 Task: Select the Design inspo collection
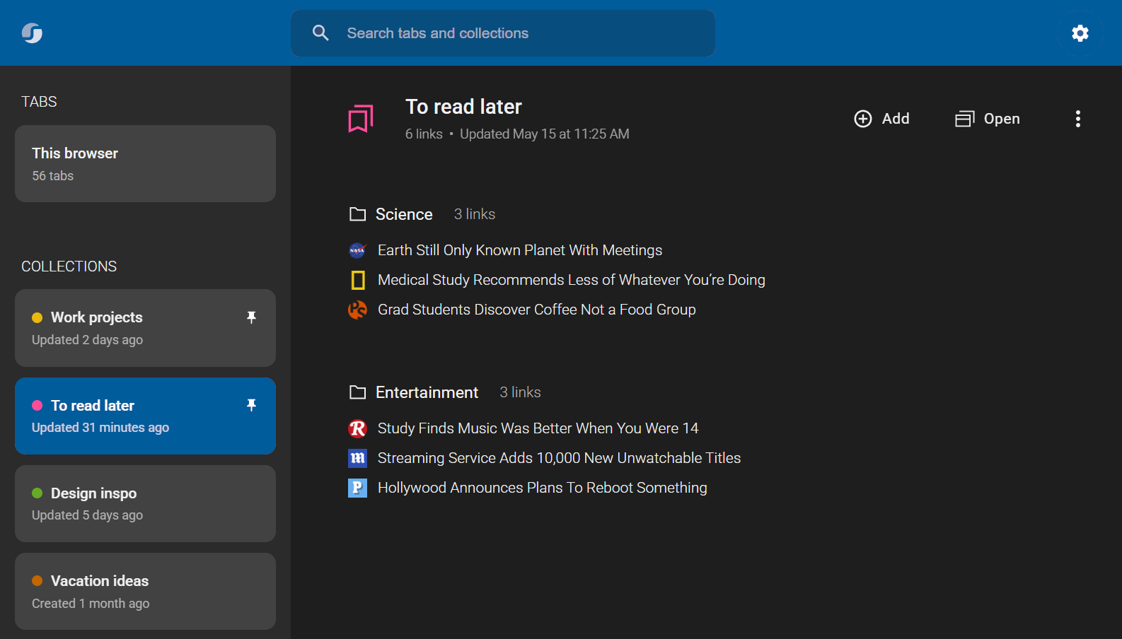coord(145,503)
